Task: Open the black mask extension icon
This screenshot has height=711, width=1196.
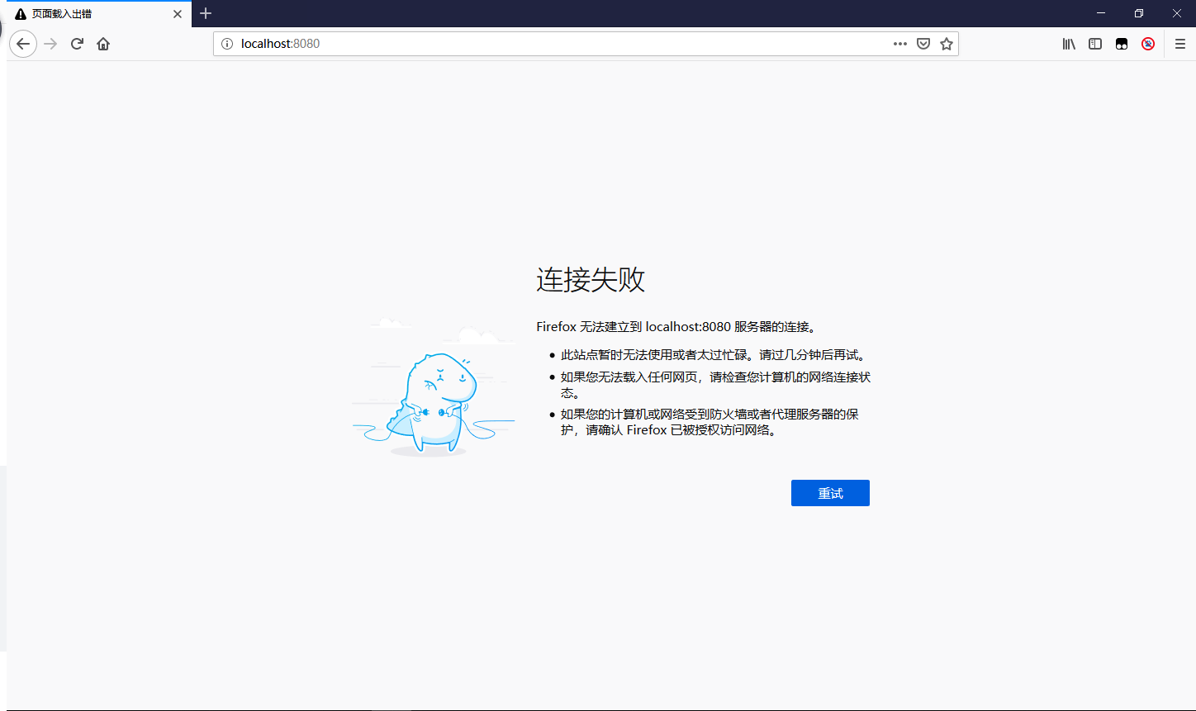Action: point(1122,44)
